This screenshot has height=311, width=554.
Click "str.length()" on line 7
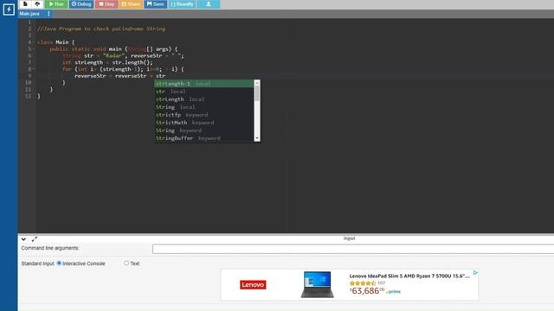coord(132,62)
